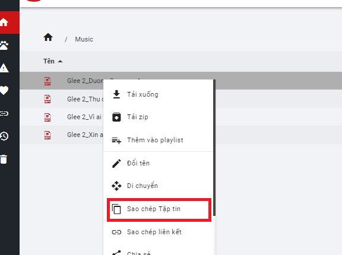
Task: Choose Tải xuống from context menu
Action: pos(158,94)
